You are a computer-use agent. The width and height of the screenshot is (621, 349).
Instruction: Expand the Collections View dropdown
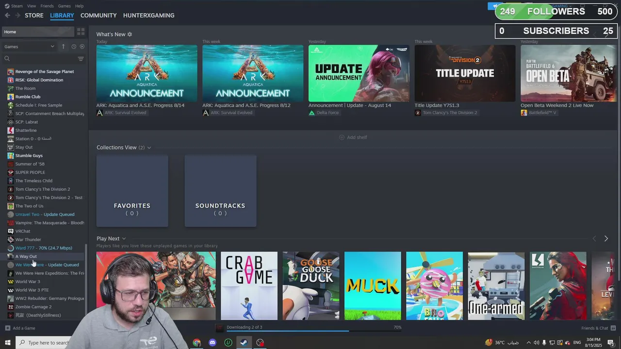pos(149,147)
